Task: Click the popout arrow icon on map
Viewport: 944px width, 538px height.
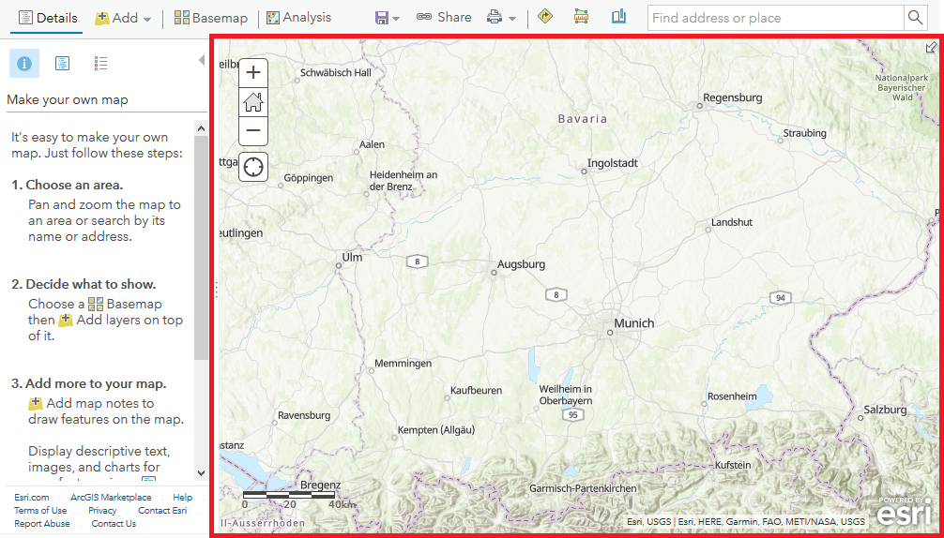Action: [931, 47]
